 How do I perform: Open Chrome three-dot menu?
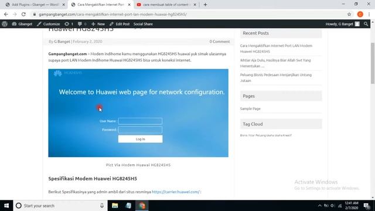pyautogui.click(x=369, y=14)
